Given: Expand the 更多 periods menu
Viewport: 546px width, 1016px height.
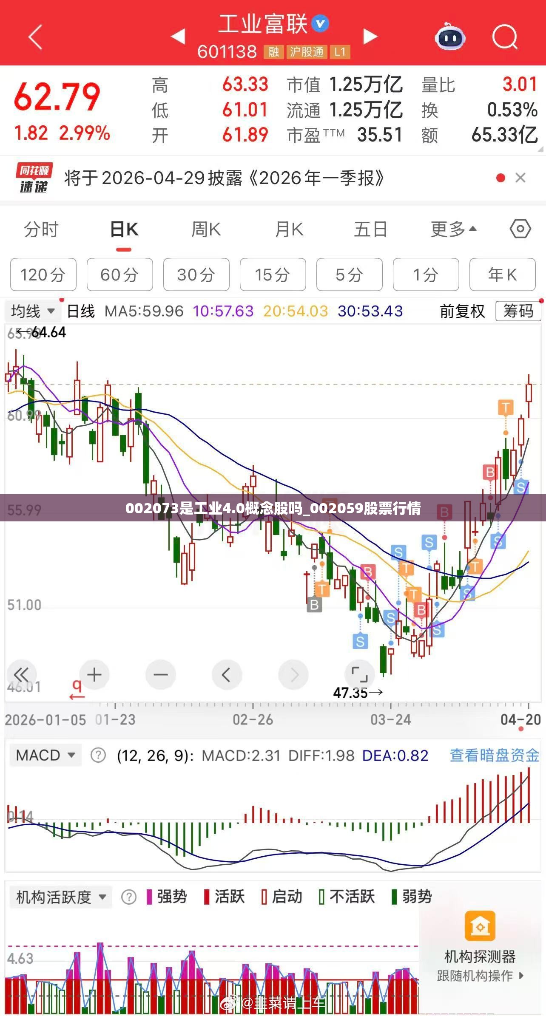Looking at the screenshot, I should tap(453, 229).
